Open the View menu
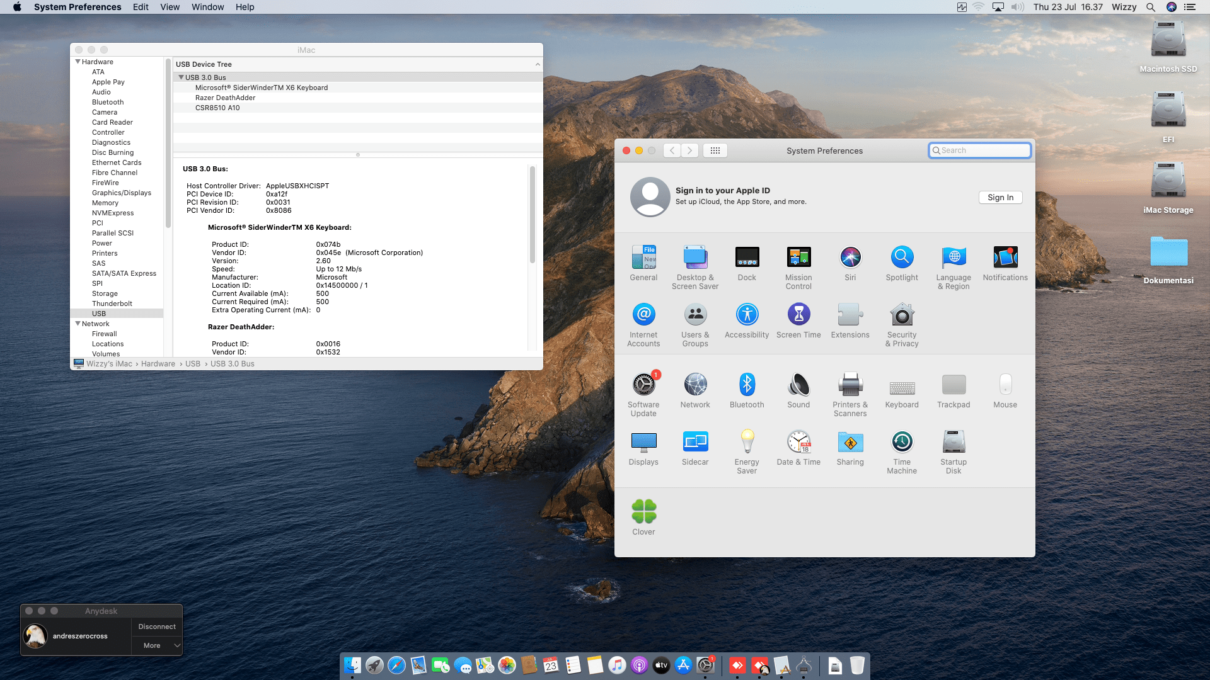The width and height of the screenshot is (1210, 680). tap(170, 7)
